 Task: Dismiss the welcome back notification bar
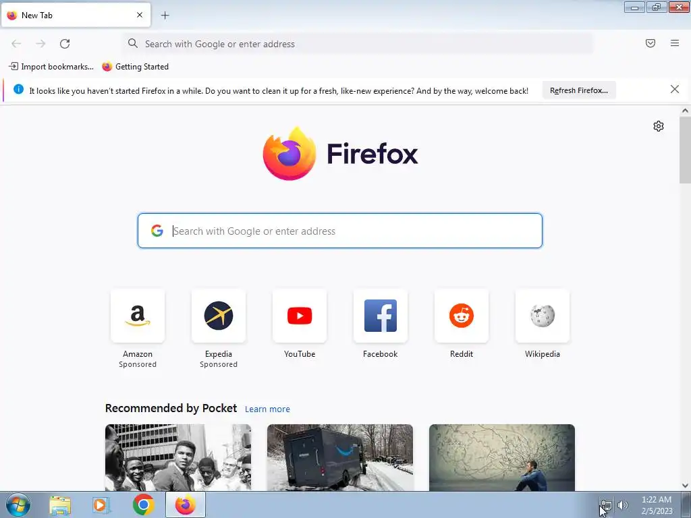pos(674,90)
